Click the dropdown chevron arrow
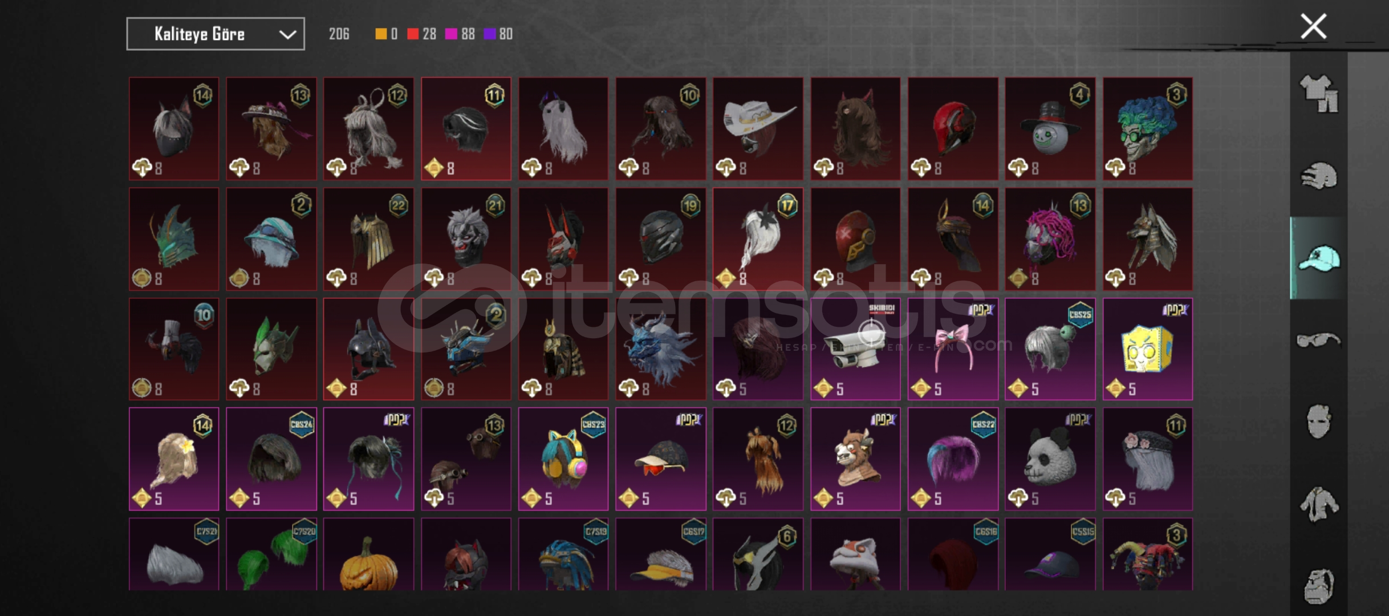1389x616 pixels. pyautogui.click(x=288, y=35)
